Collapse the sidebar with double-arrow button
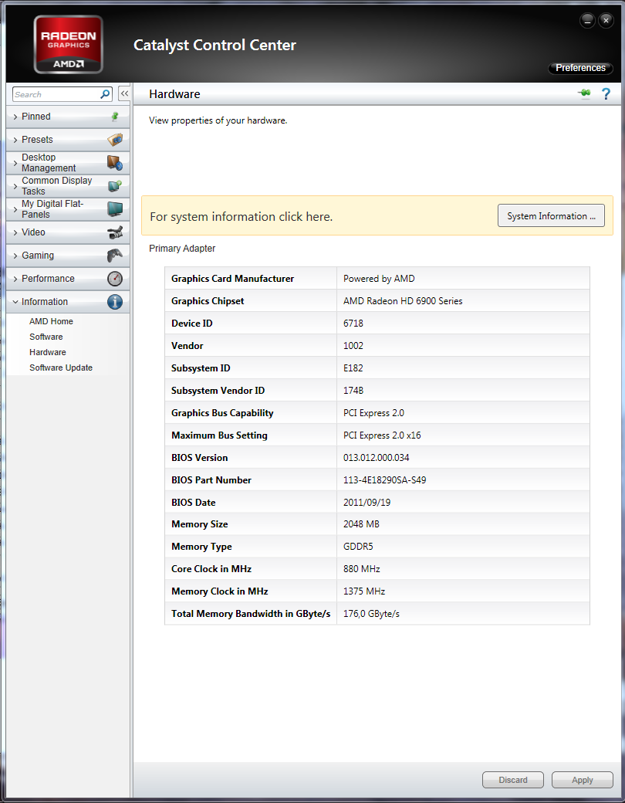 [124, 93]
